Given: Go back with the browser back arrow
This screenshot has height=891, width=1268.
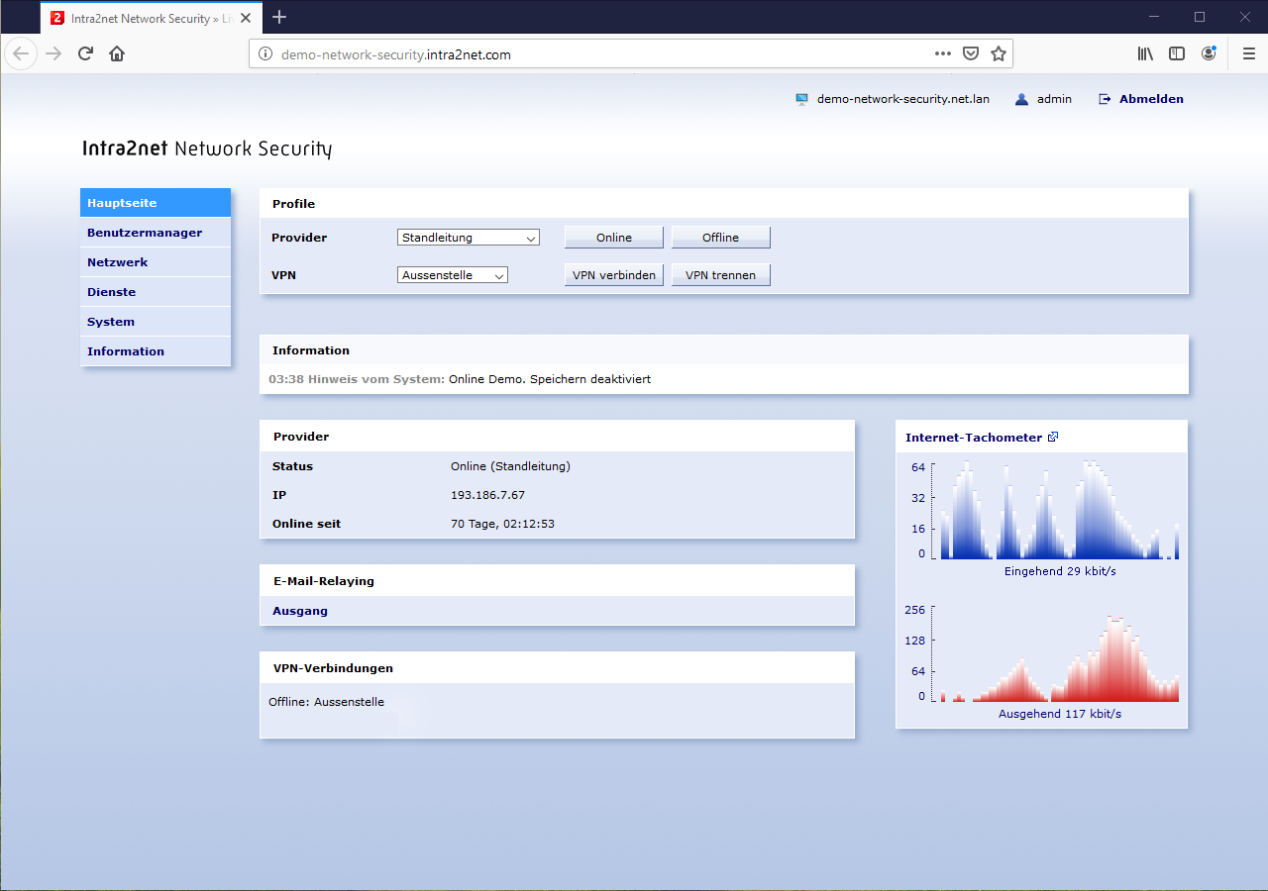Looking at the screenshot, I should [21, 53].
